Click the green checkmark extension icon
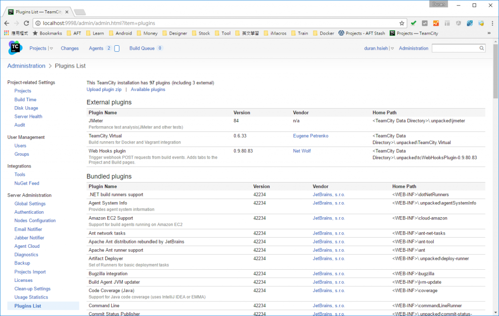 (413, 23)
